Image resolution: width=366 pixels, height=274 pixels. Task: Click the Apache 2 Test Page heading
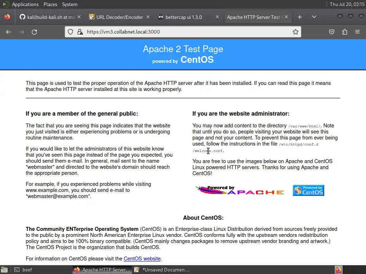(183, 49)
